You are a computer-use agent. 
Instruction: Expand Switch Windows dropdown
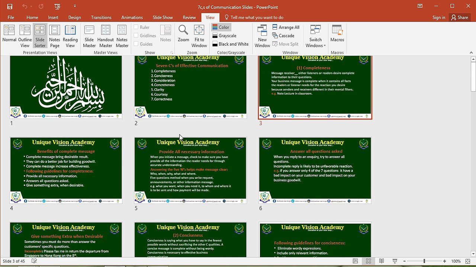coord(315,36)
